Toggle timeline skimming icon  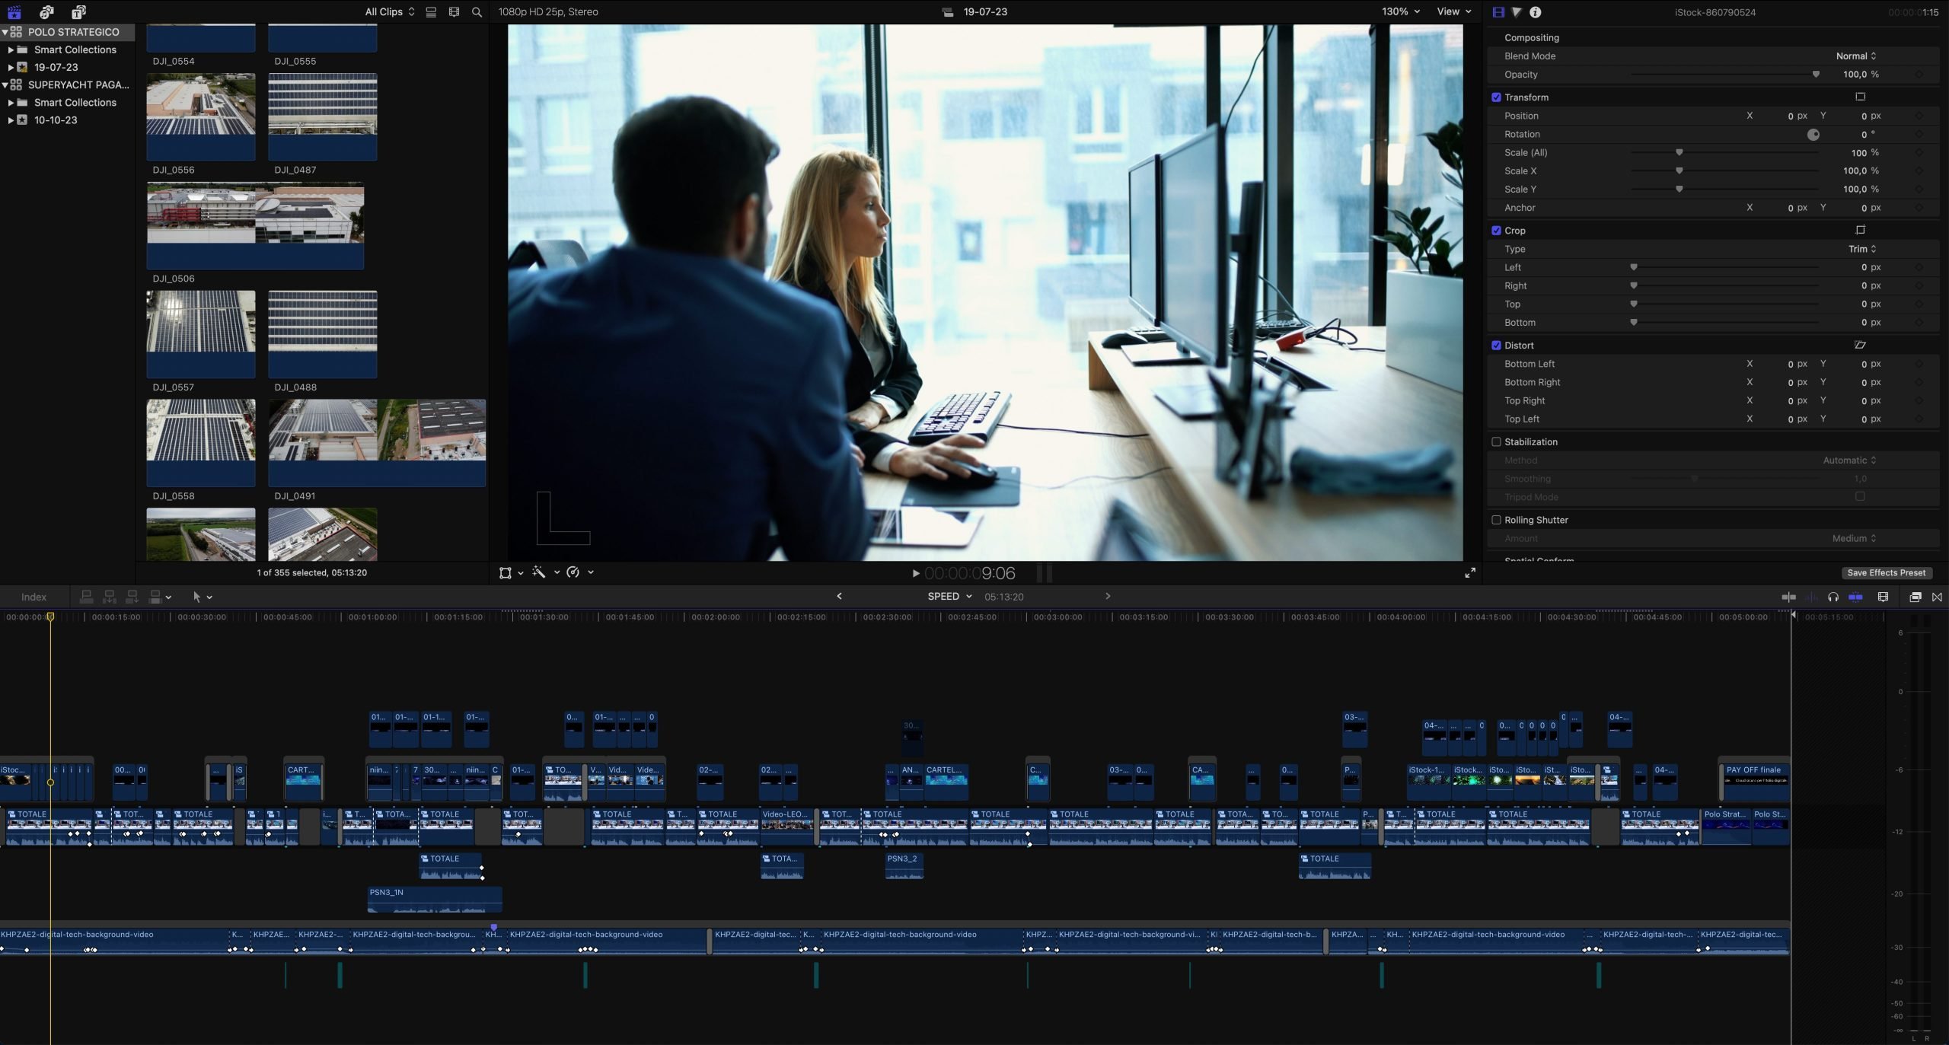point(1789,597)
